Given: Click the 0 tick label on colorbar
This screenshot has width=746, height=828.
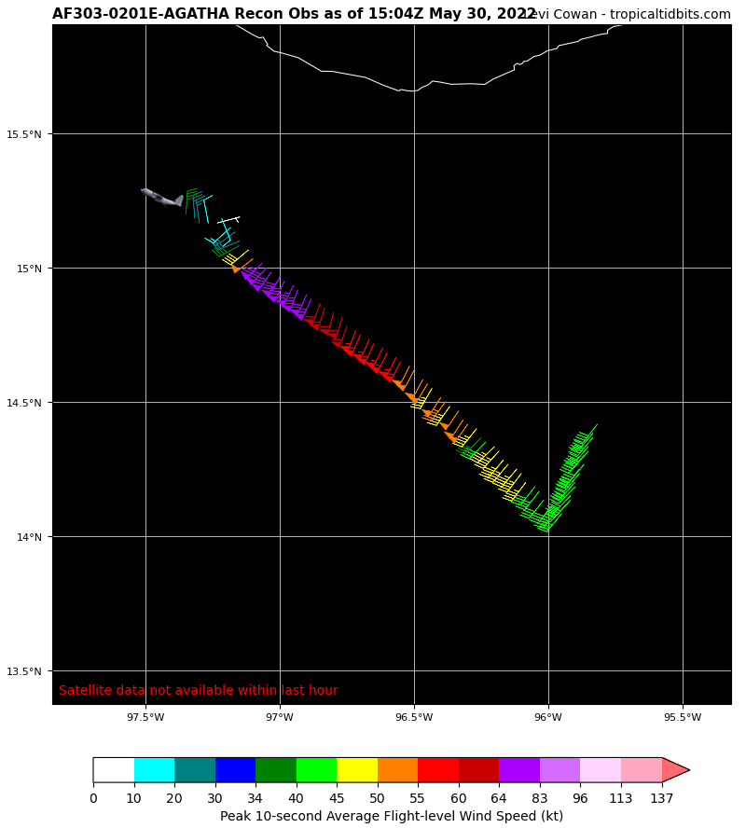Looking at the screenshot, I should pos(93,798).
